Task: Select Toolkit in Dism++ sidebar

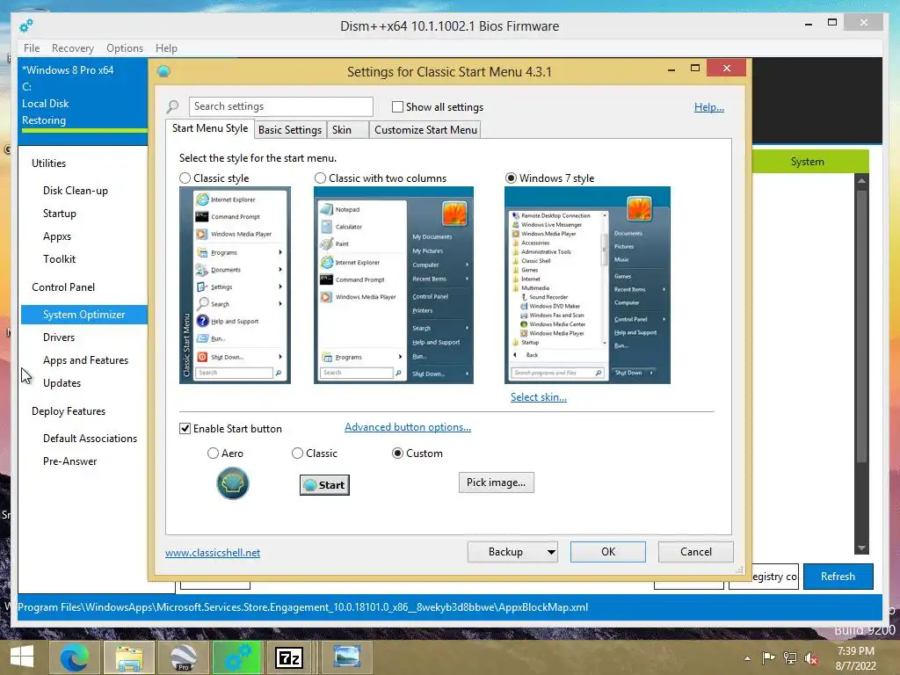Action: click(x=59, y=259)
